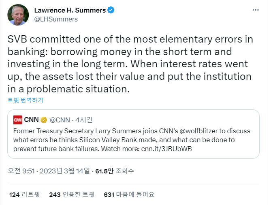Show the 124 리트윗 list

[25, 194]
